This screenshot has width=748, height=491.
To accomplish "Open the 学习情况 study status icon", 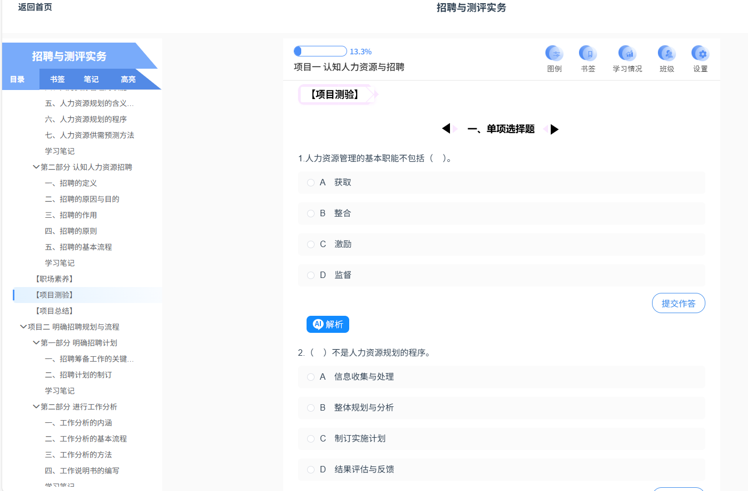I will (x=627, y=54).
